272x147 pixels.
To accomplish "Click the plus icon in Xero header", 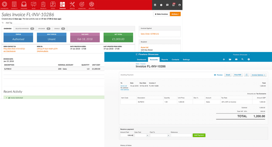I will point(224,59).
